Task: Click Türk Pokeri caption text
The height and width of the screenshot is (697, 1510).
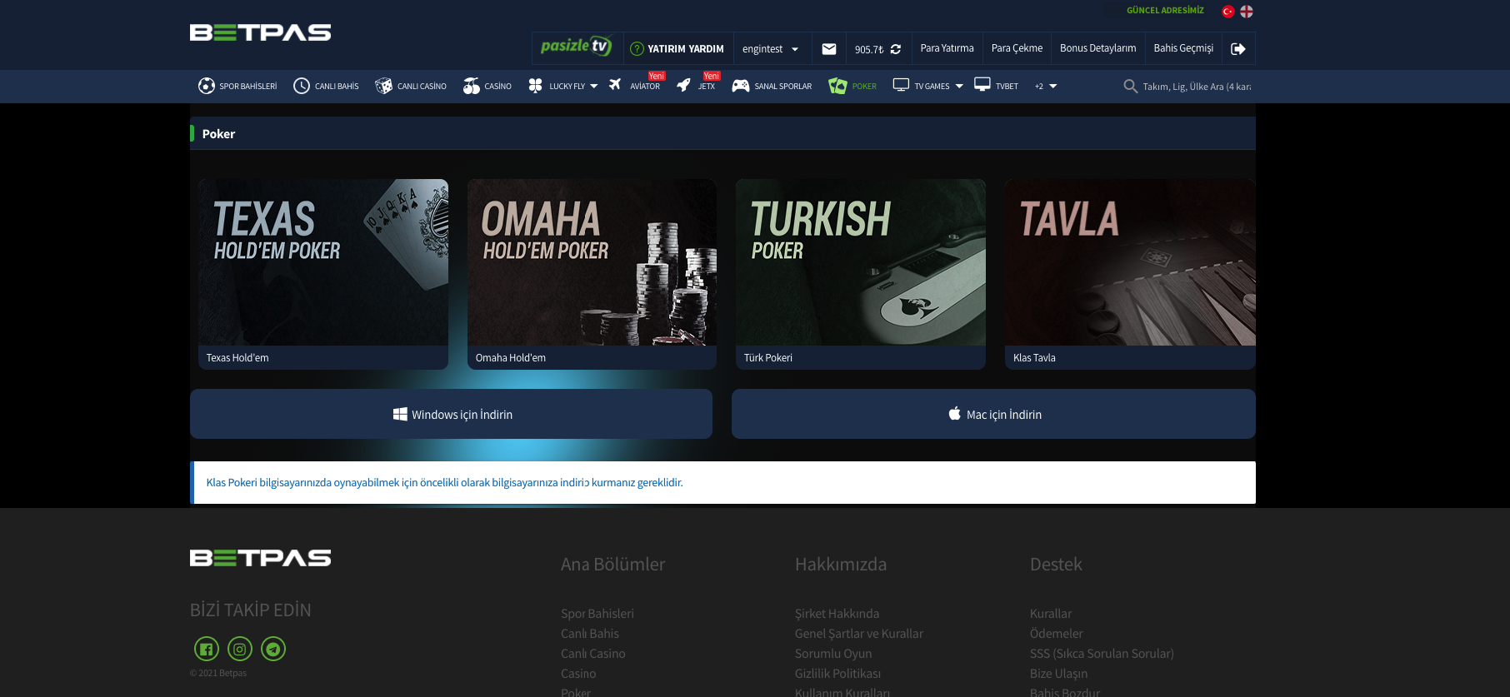Action: click(768, 358)
